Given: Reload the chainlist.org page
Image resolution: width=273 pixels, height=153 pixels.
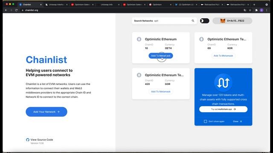Looking at the screenshot, I should click(16, 10).
